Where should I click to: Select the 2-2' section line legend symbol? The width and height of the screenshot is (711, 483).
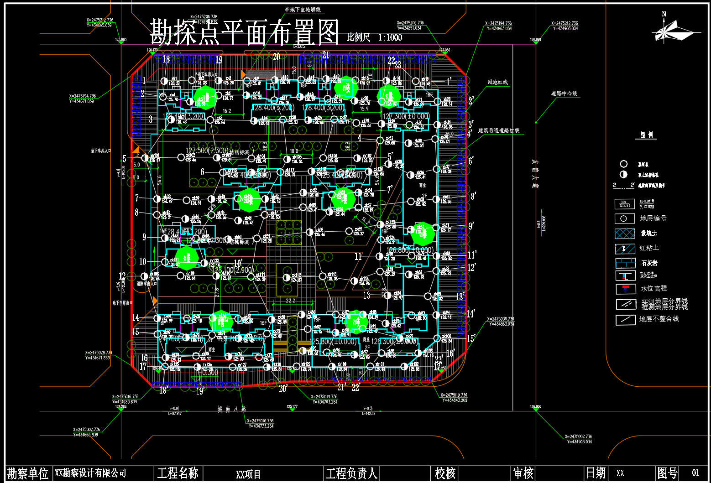pyautogui.click(x=623, y=185)
